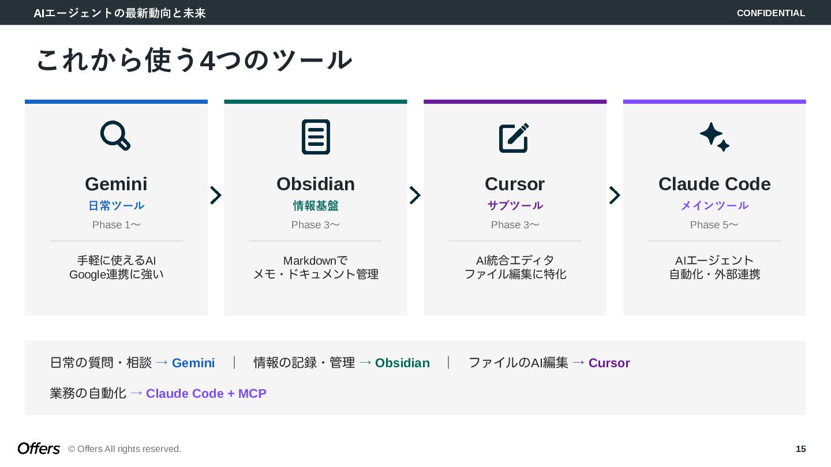This screenshot has height=467, width=831.
Task: Click the blue Gemini link in summary
Action: (x=193, y=363)
